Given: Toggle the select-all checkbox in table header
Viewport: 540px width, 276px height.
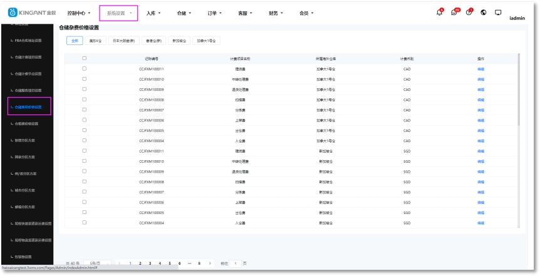Looking at the screenshot, I should pyautogui.click(x=84, y=58).
